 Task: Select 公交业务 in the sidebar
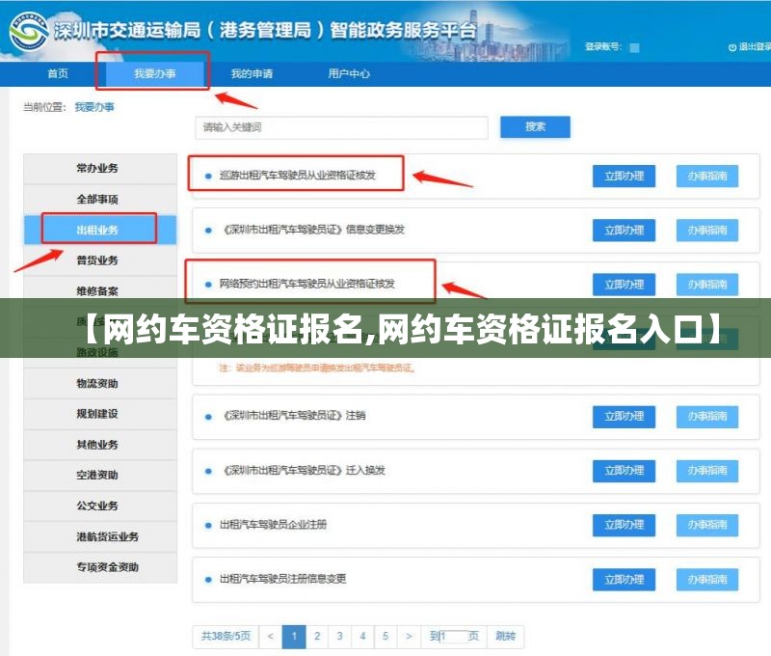[x=100, y=506]
